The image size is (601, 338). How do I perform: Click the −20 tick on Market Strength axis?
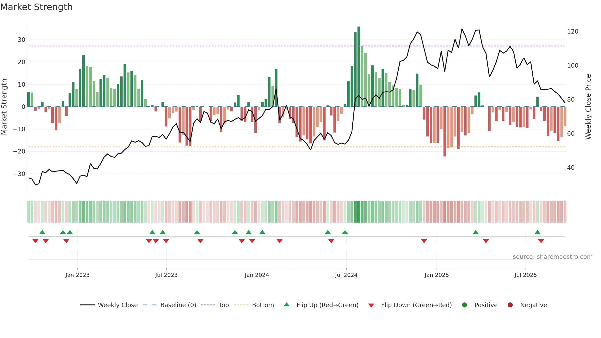(19, 151)
